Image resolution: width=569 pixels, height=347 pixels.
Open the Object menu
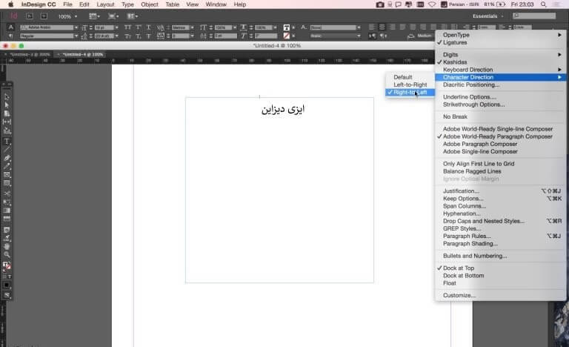tap(150, 4)
